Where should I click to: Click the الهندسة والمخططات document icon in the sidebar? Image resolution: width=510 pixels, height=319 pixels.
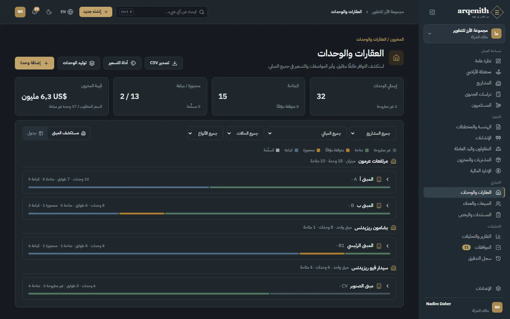pyautogui.click(x=498, y=127)
